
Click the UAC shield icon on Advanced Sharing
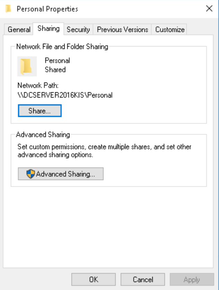click(31, 174)
